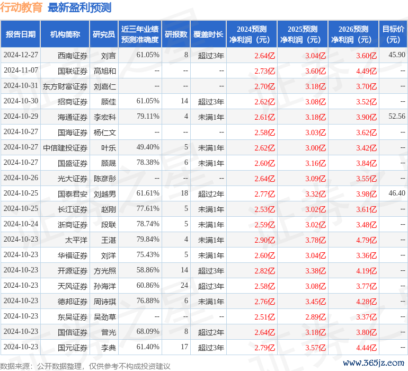
Task: Click target price 52.56
Action: [397, 117]
